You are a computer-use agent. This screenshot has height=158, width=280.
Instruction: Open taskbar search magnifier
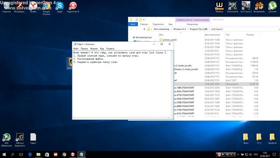point(13,154)
